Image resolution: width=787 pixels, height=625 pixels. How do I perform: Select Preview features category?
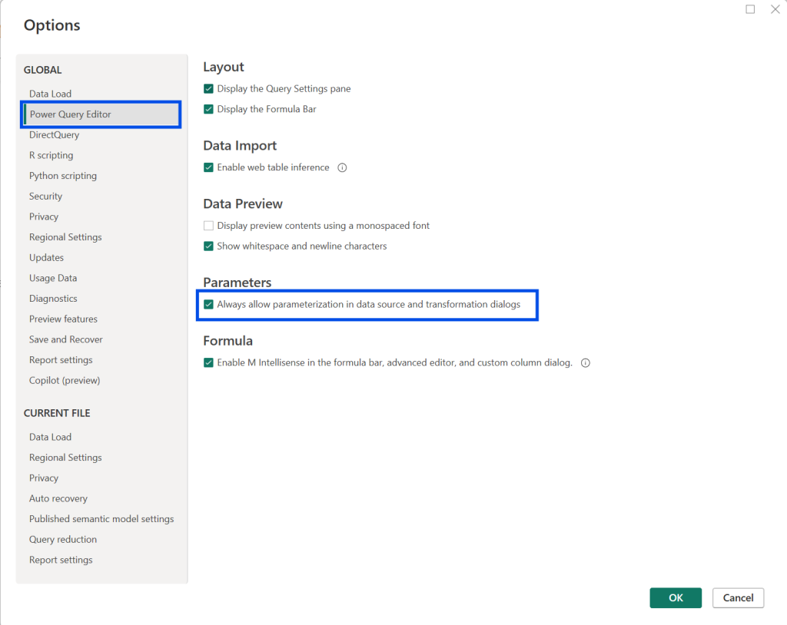(x=63, y=319)
